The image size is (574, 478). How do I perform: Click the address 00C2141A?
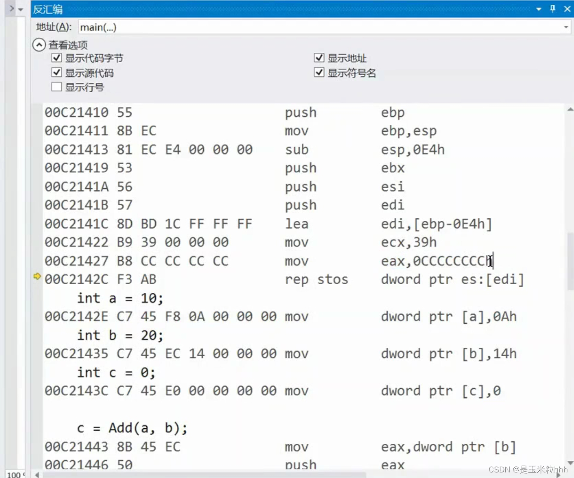[76, 187]
